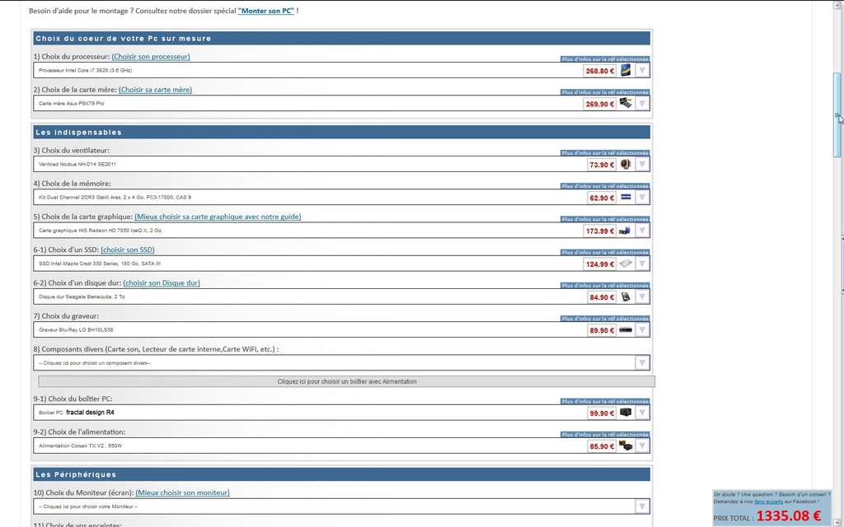Viewport: 844px width, 527px height.
Task: Select the "fractal design R4" case field
Action: (341, 413)
